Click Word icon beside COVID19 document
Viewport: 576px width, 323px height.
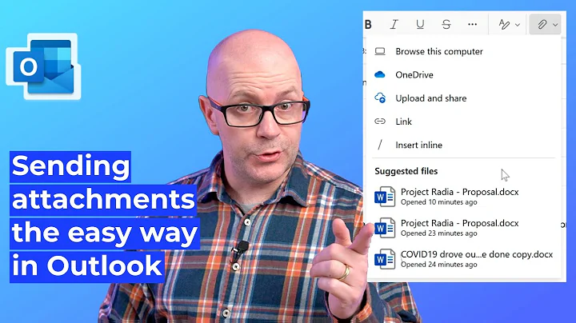(x=385, y=260)
